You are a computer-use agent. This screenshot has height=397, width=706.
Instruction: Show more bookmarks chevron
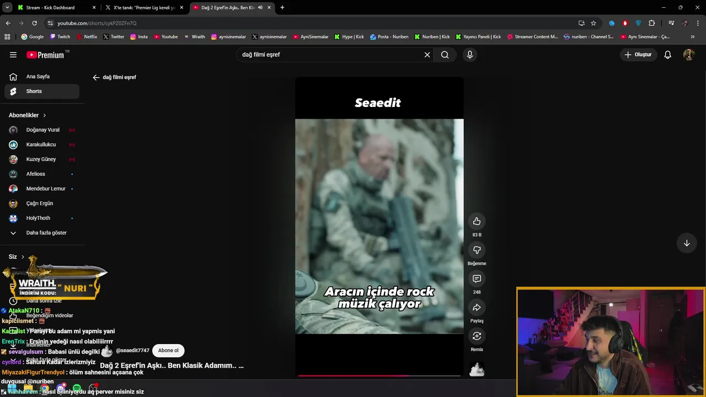click(x=693, y=37)
